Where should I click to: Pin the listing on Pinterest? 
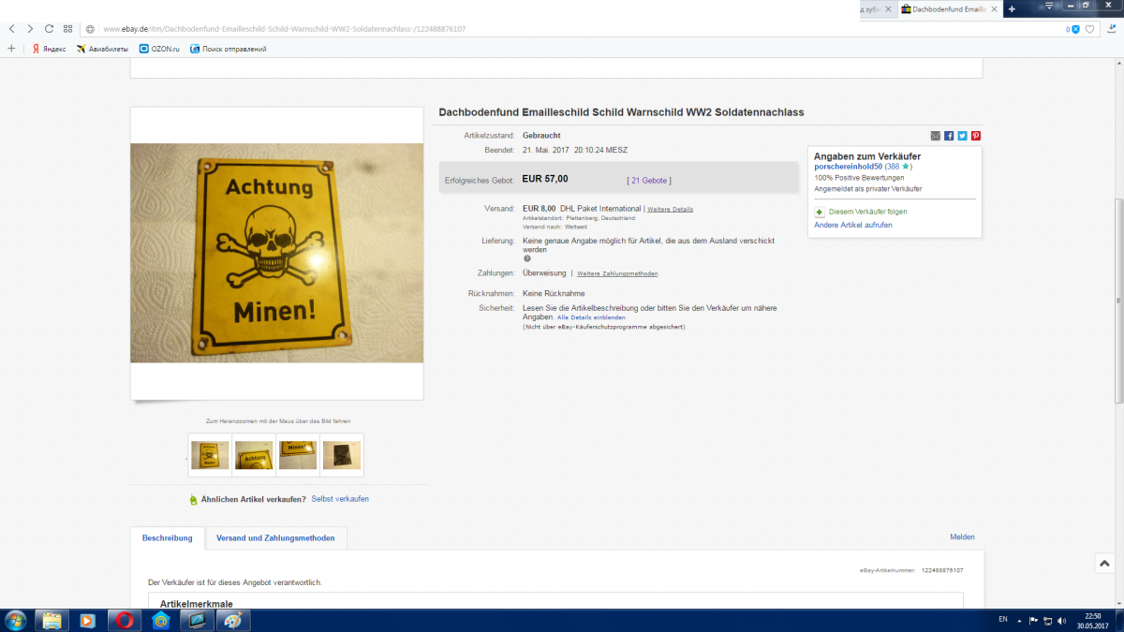coord(975,136)
